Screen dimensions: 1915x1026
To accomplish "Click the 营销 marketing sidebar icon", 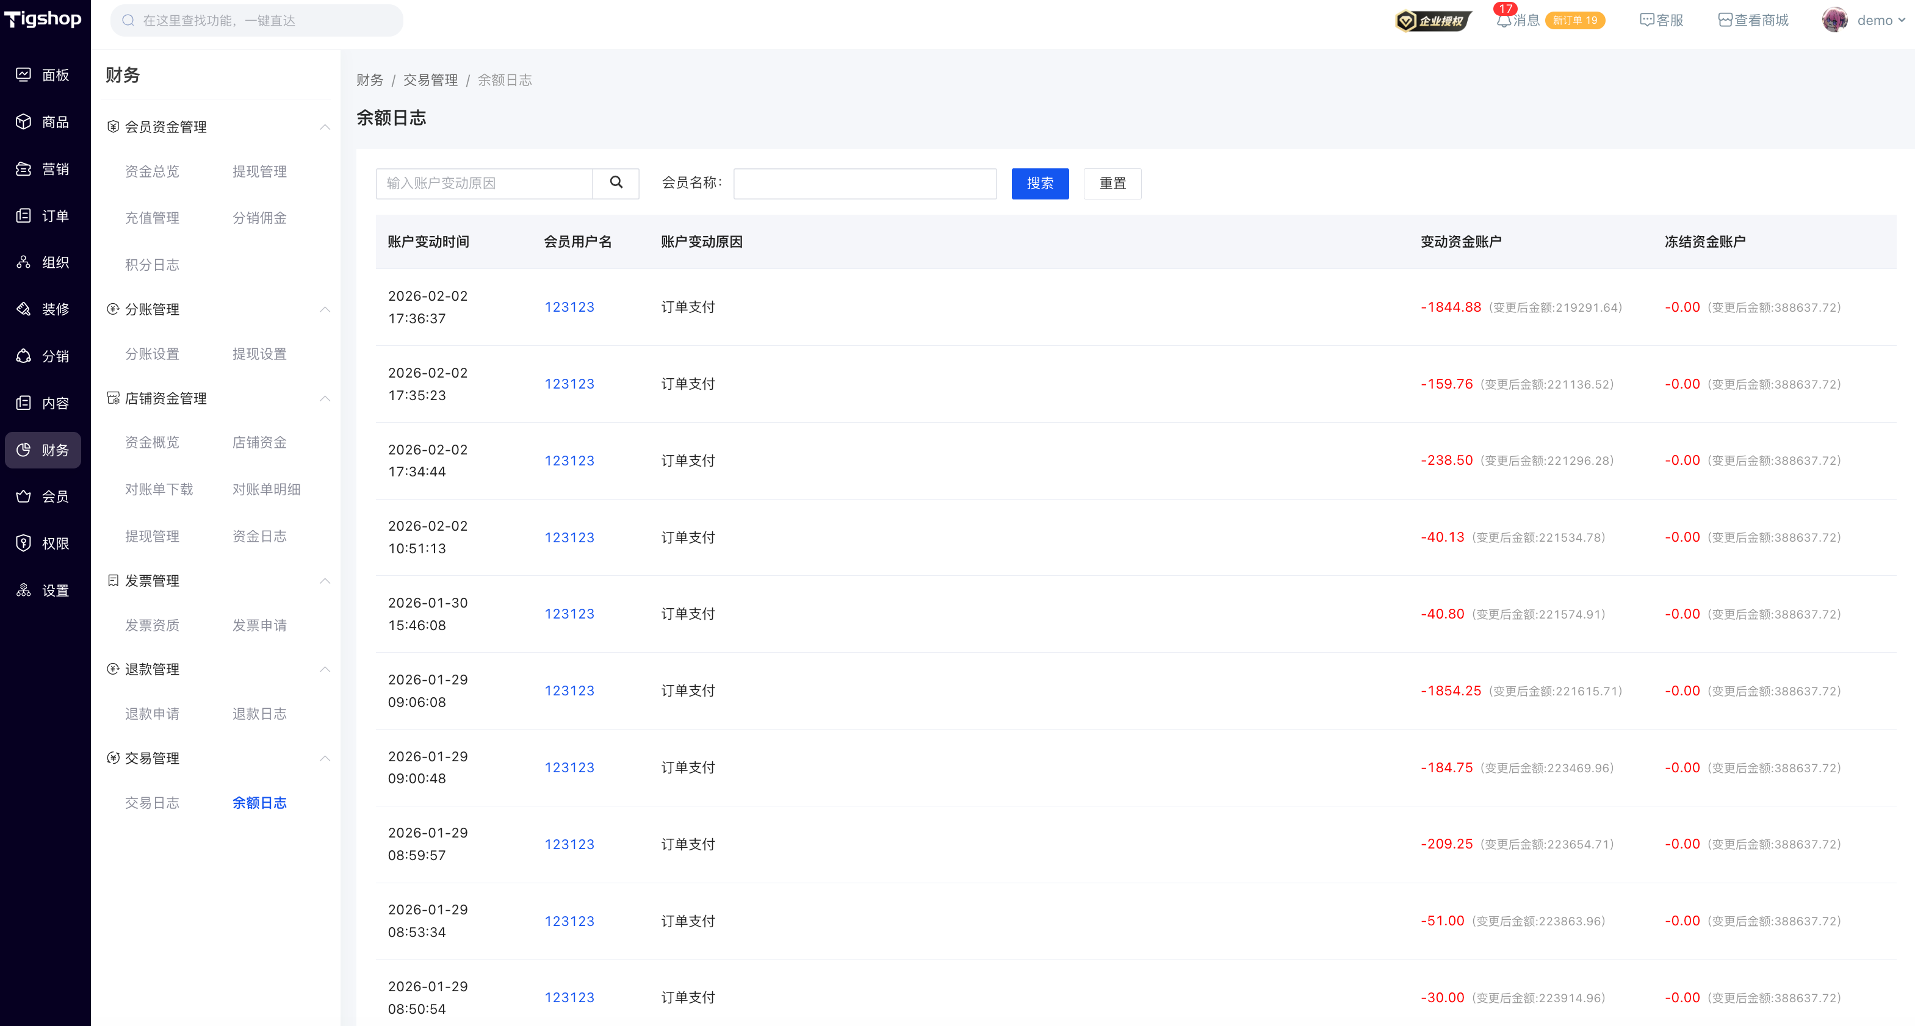I will tap(24, 168).
